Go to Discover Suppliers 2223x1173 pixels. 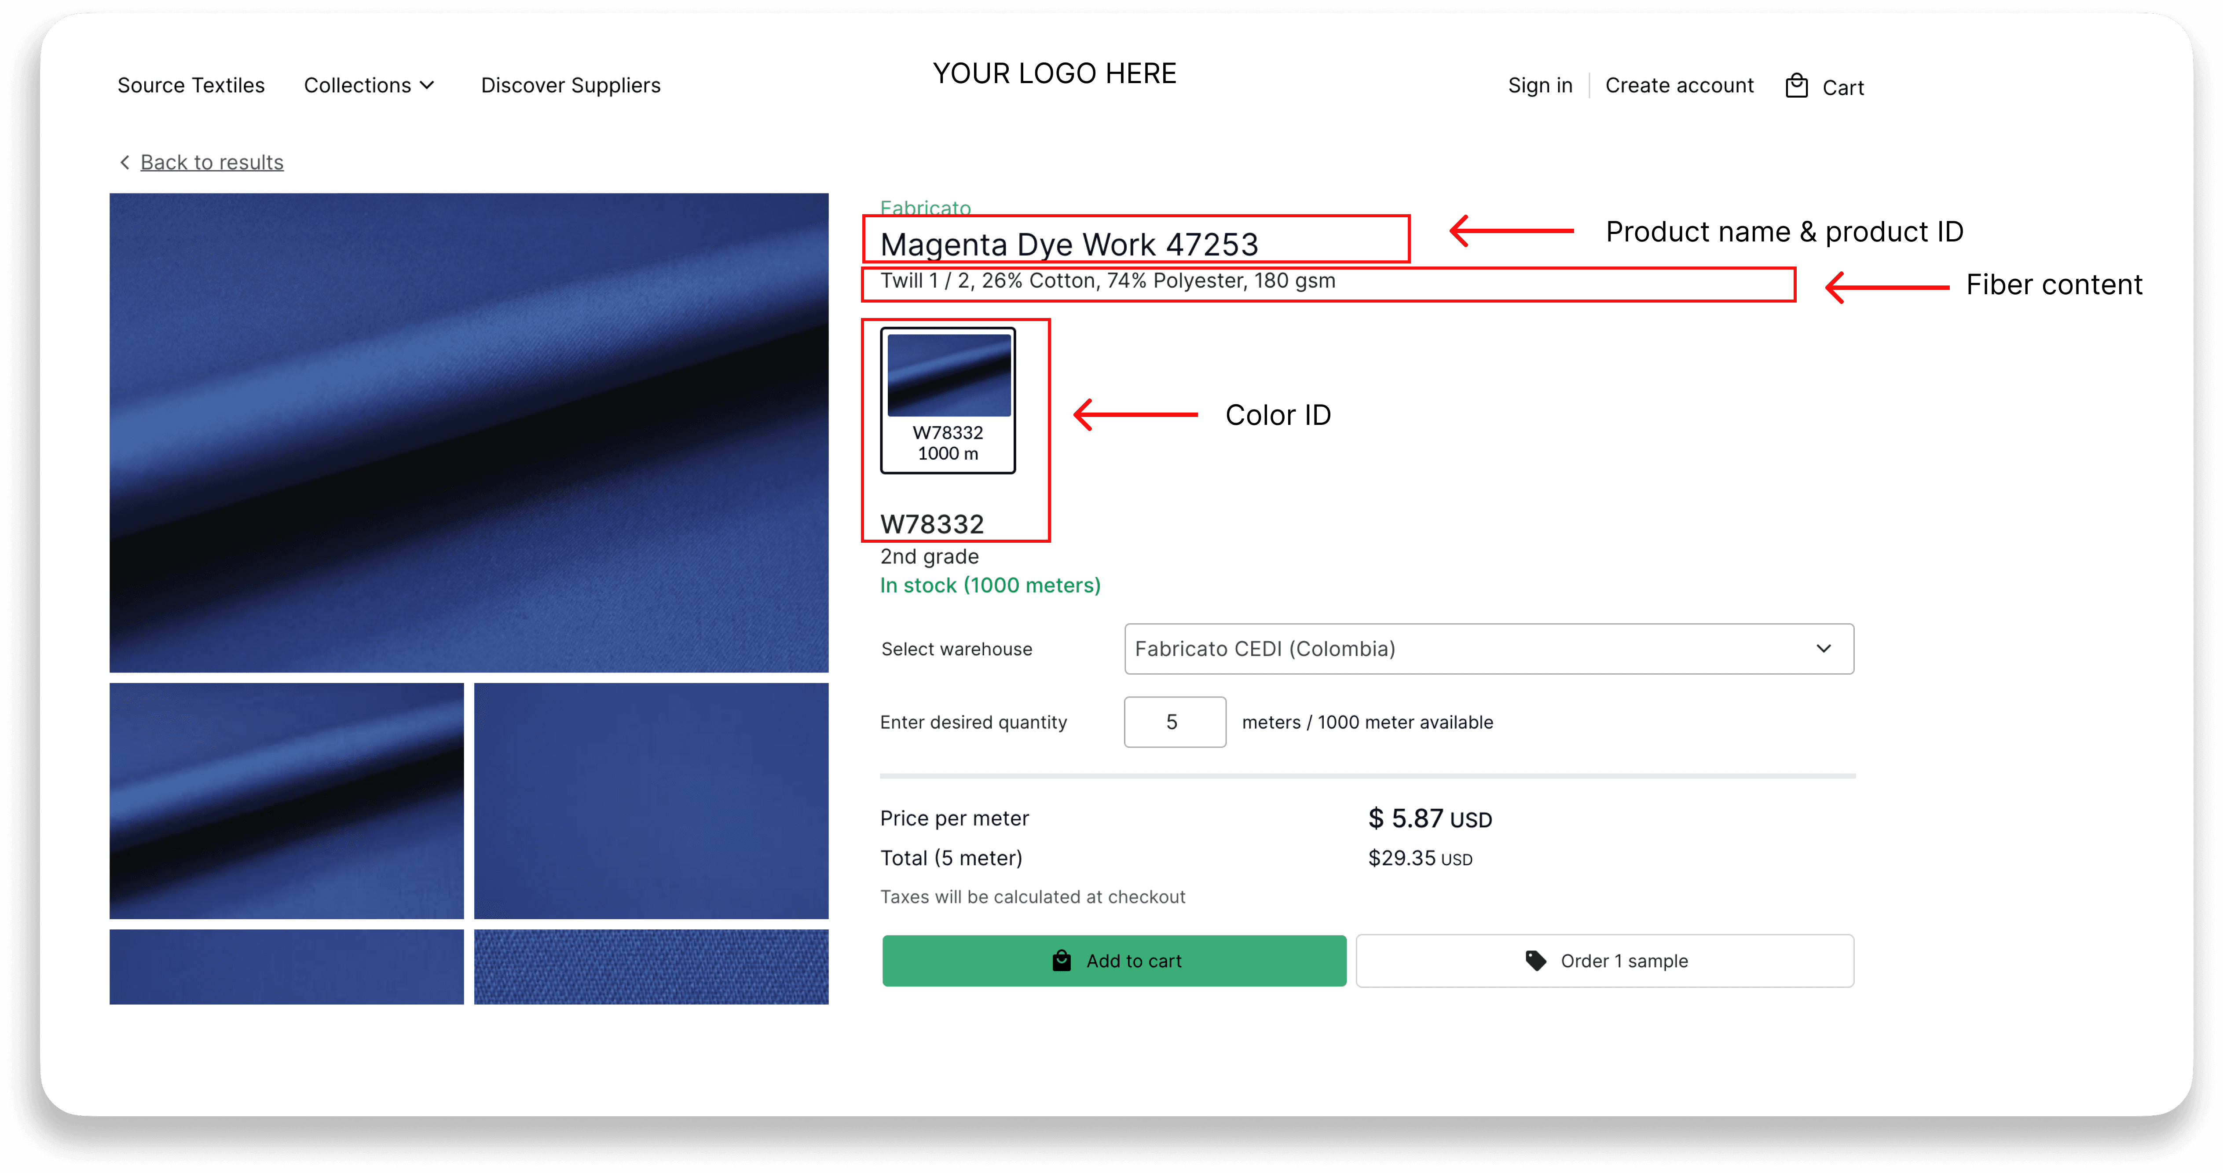pos(571,85)
